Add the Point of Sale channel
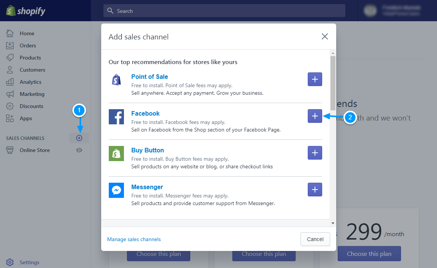The width and height of the screenshot is (437, 268). (x=315, y=79)
